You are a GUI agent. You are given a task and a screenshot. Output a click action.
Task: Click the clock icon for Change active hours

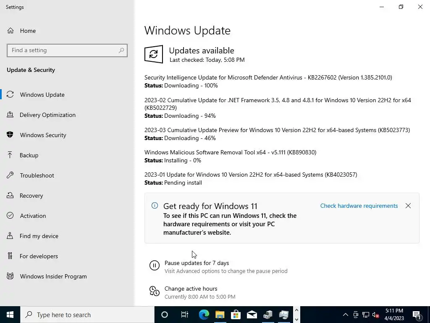(155, 291)
